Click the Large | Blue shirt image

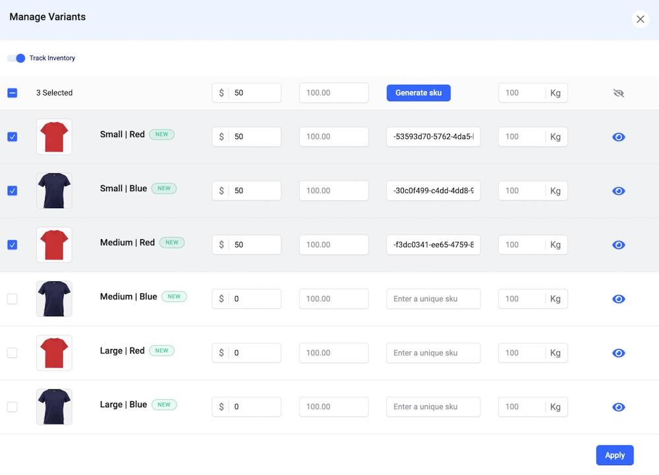[x=54, y=407]
